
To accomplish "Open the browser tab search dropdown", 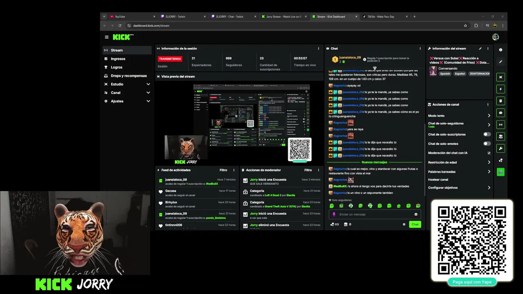I will click(104, 16).
